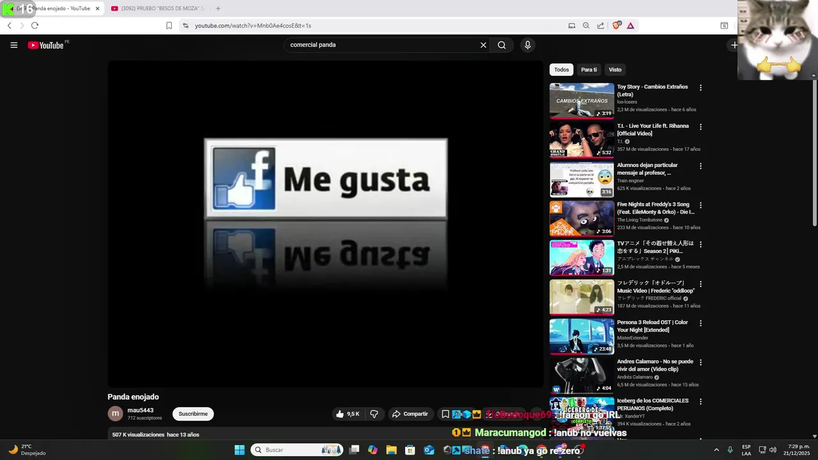Clear the search box with X

point(483,45)
